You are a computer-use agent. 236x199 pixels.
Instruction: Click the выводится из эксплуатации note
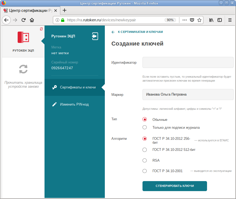(211, 171)
